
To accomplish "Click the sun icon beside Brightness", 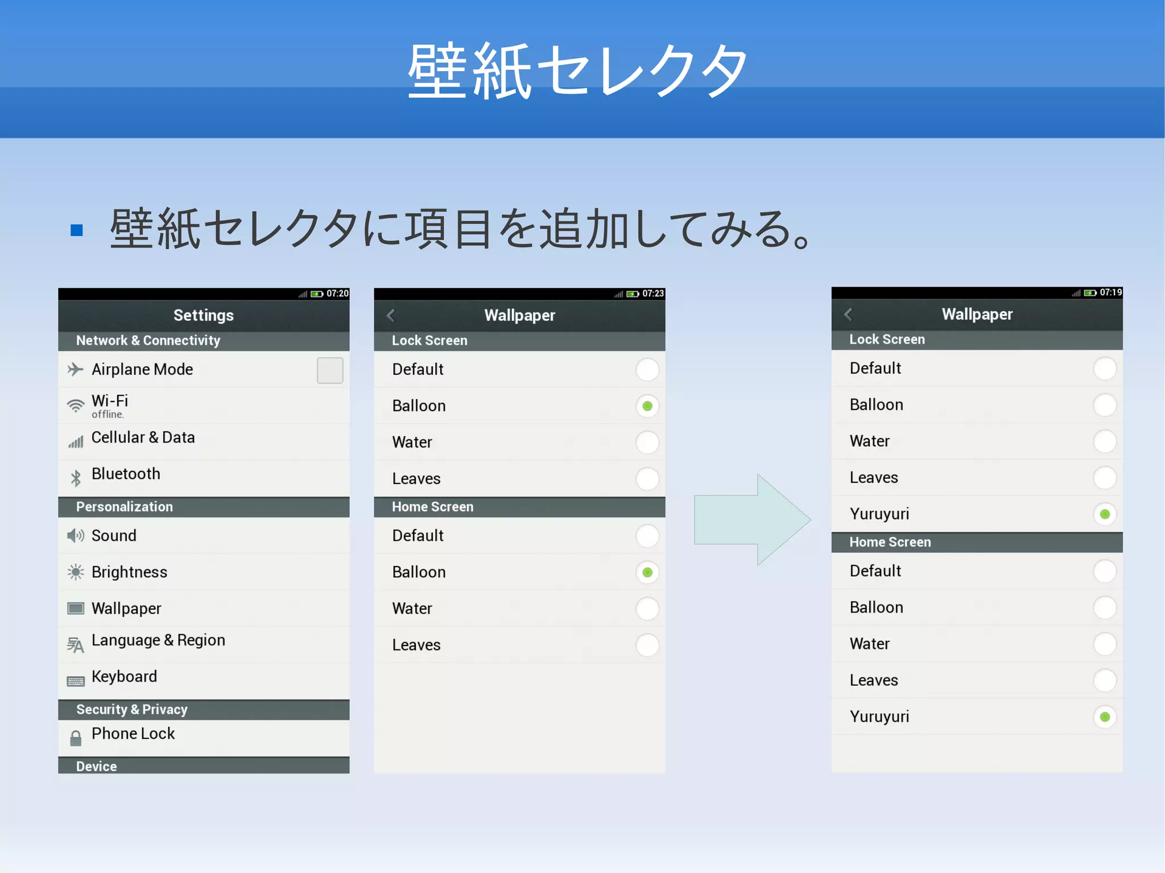I will [x=76, y=572].
